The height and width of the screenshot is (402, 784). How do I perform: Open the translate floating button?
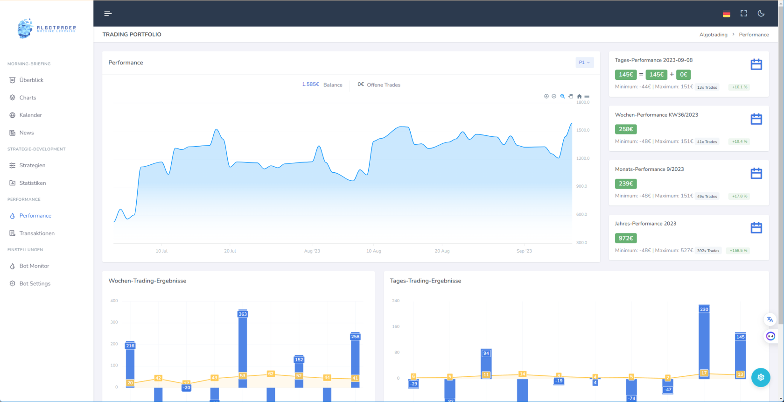(770, 320)
